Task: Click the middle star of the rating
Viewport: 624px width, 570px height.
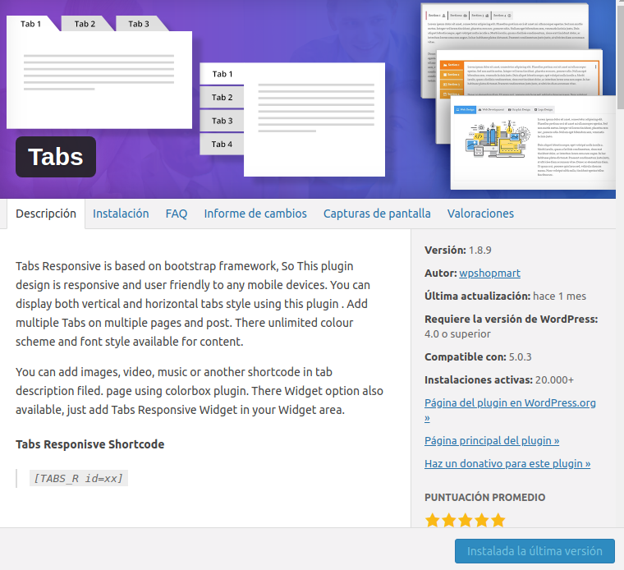Action: 465,520
